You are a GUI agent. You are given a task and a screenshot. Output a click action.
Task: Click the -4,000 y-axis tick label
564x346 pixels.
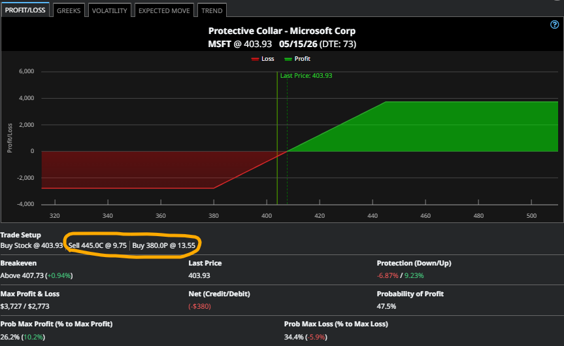[x=25, y=204]
